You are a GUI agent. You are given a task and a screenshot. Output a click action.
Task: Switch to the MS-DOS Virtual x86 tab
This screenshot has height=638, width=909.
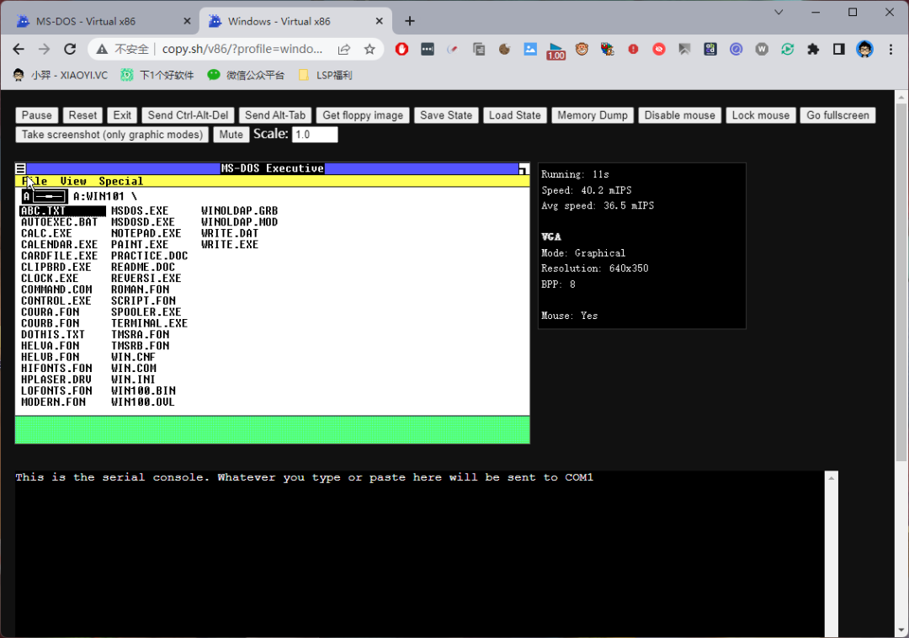tap(93, 19)
